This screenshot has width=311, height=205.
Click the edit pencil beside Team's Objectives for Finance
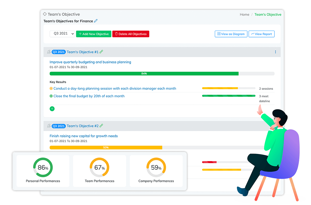pos(96,21)
